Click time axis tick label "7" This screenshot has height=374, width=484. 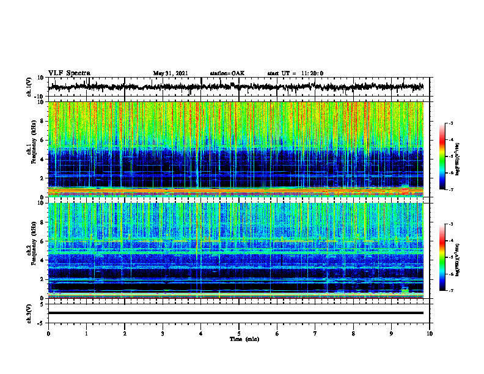[x=315, y=334]
